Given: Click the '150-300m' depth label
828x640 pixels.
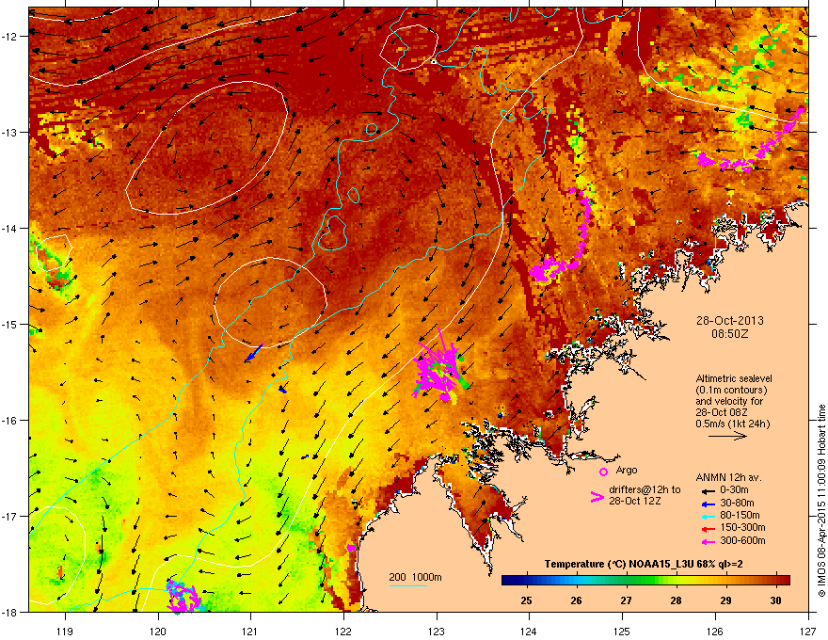Looking at the screenshot, I should pos(742,527).
